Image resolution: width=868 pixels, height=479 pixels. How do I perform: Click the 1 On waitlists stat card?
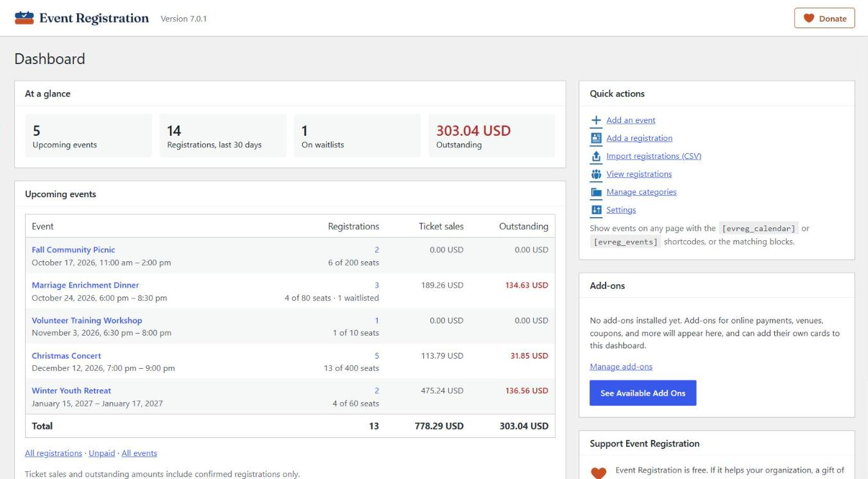[x=357, y=136]
